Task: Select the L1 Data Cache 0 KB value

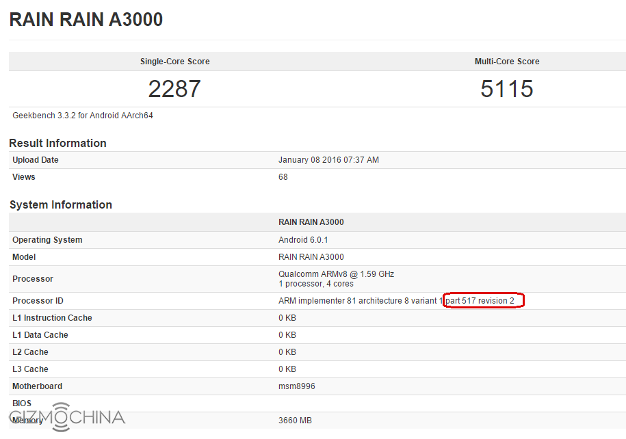Action: tap(287, 335)
